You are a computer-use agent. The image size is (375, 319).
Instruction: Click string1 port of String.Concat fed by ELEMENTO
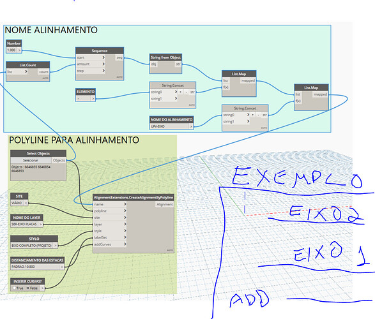pos(164,98)
